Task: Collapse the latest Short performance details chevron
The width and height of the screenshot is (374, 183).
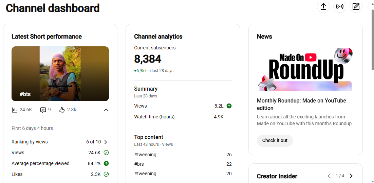Action: coord(106,110)
